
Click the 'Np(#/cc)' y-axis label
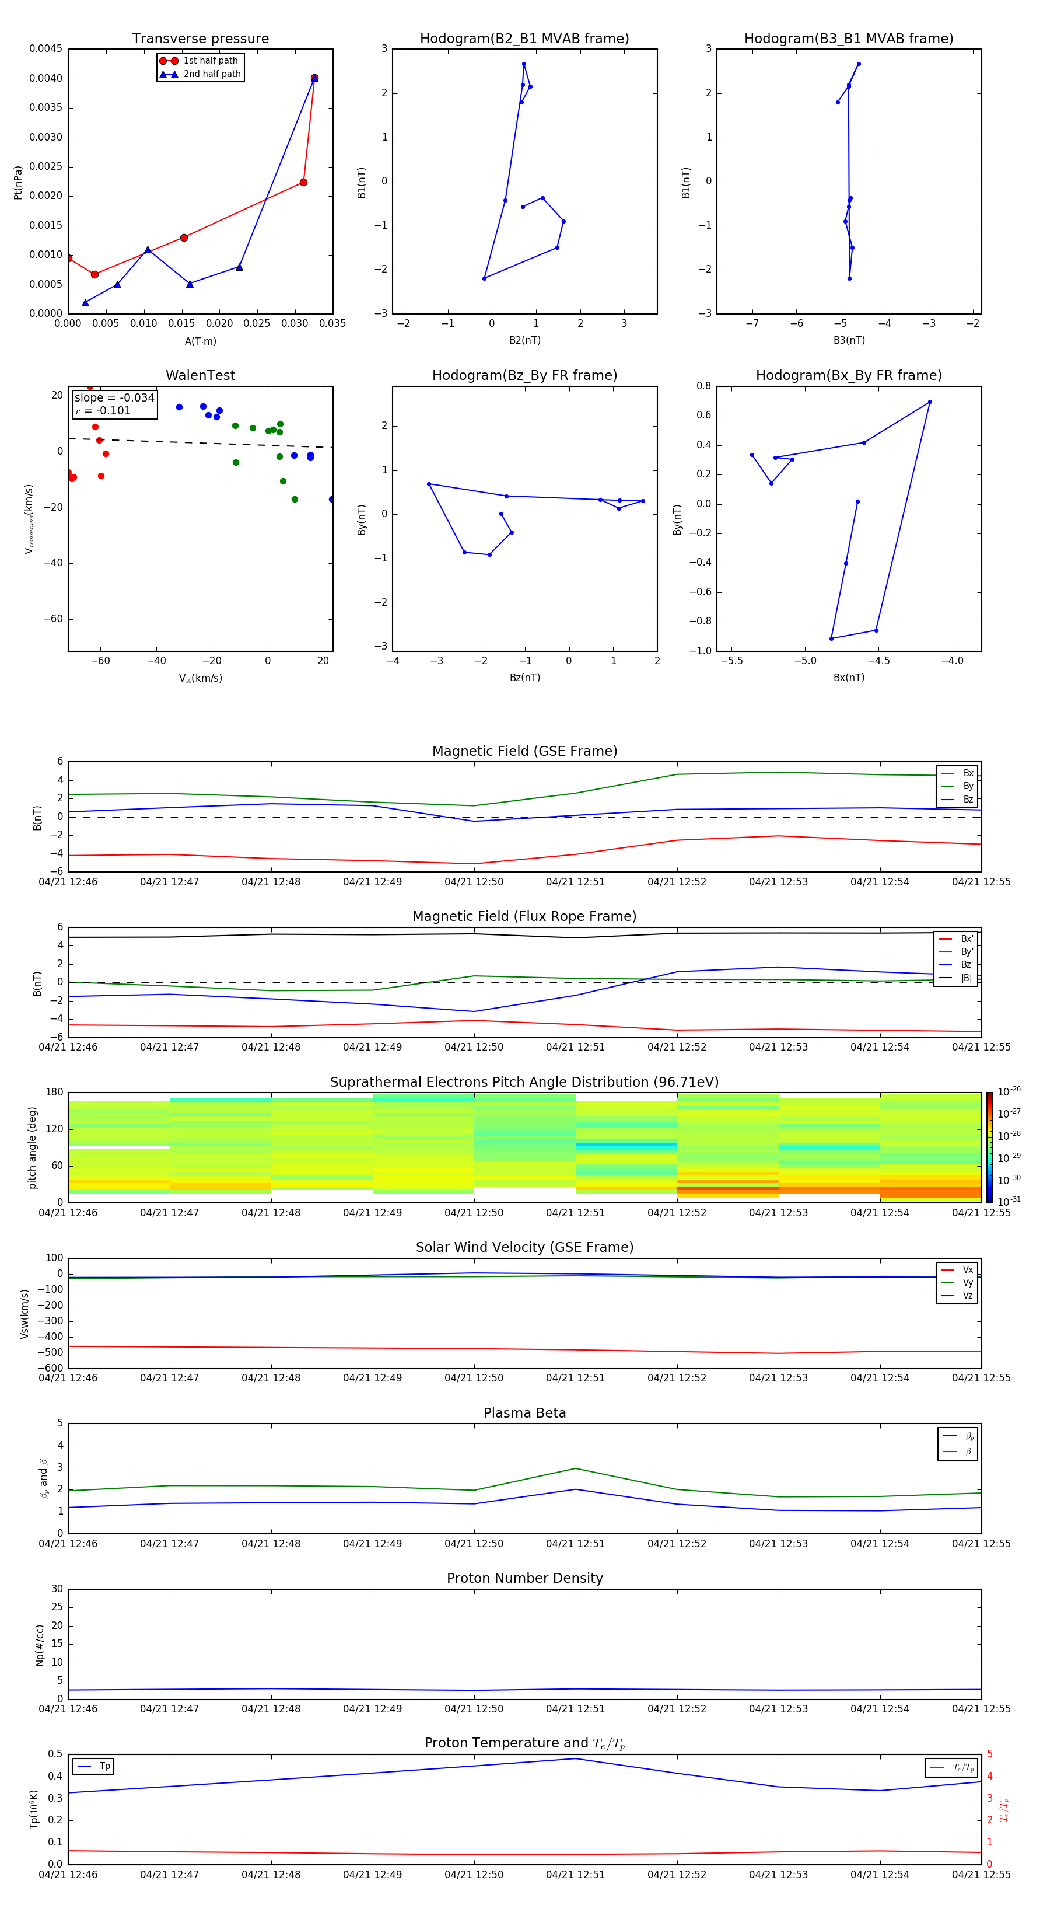(x=40, y=1645)
